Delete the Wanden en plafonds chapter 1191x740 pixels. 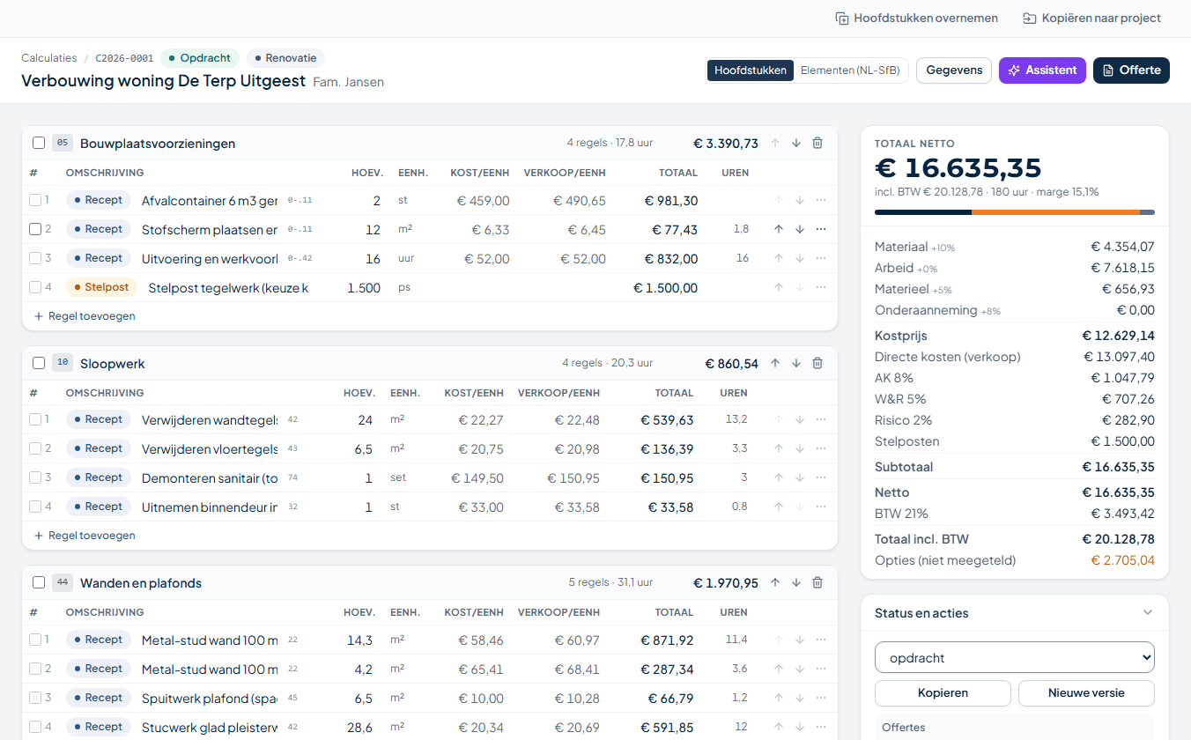pyautogui.click(x=817, y=582)
